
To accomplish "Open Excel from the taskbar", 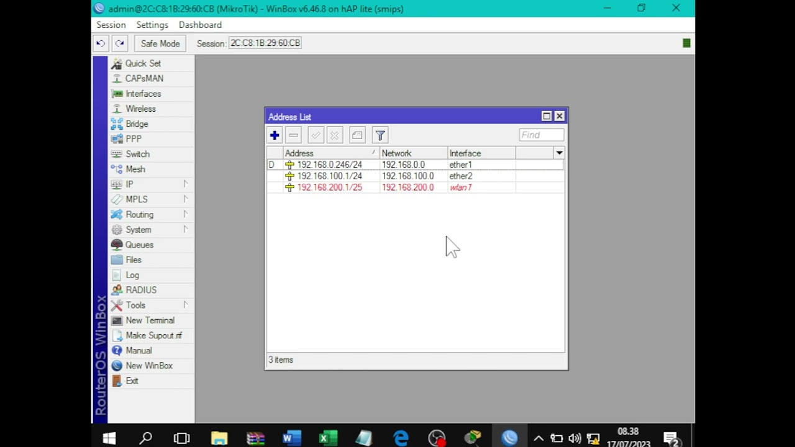I will [x=327, y=438].
